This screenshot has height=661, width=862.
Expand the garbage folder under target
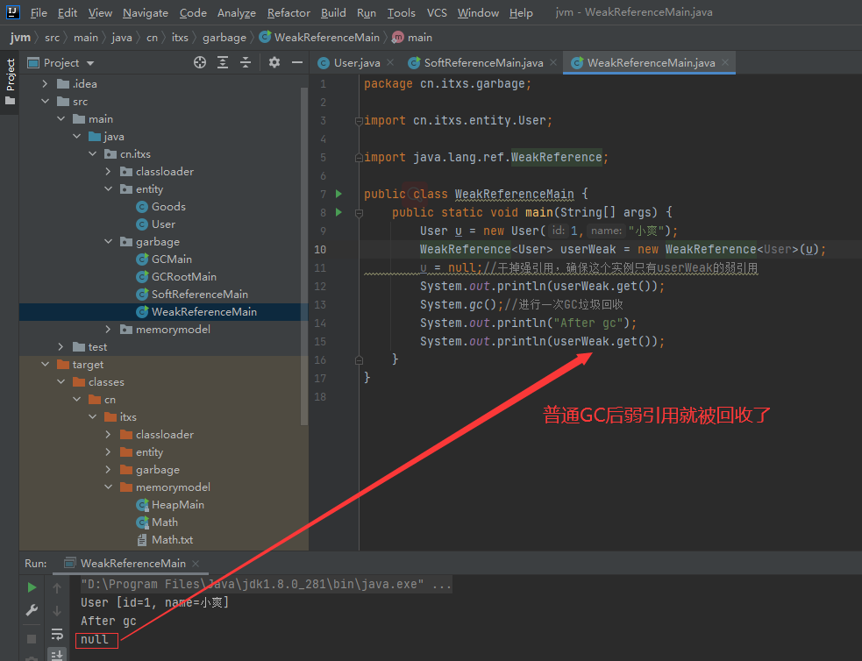click(x=109, y=469)
